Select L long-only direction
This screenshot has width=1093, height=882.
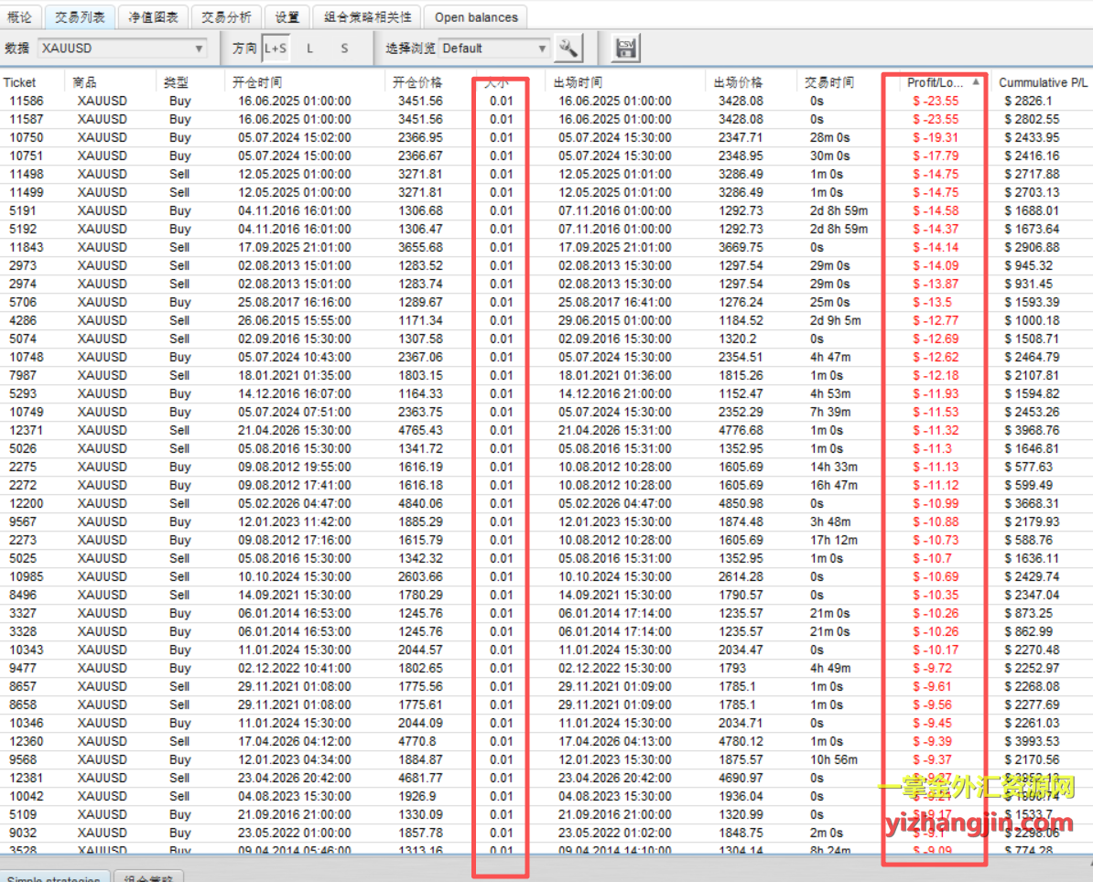[x=309, y=48]
